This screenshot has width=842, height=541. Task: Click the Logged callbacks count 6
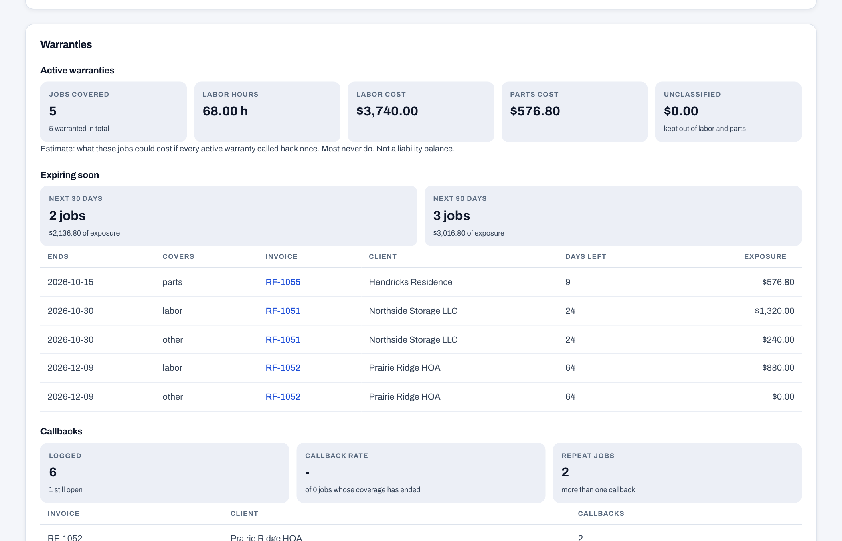53,472
